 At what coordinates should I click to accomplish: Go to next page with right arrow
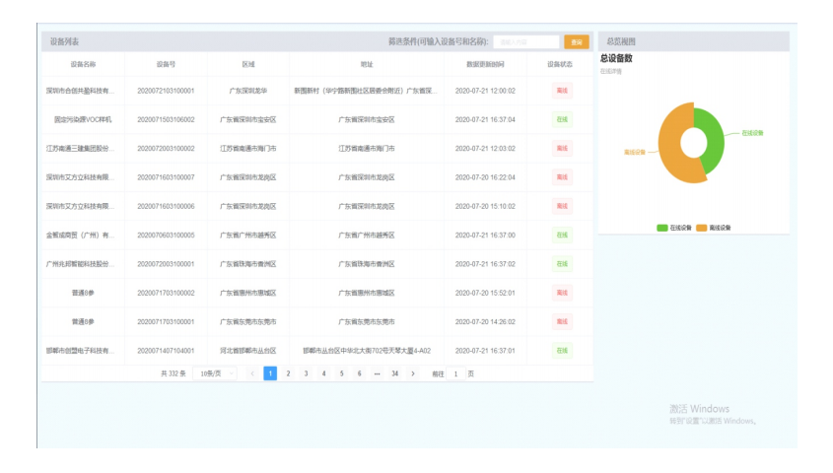(412, 373)
